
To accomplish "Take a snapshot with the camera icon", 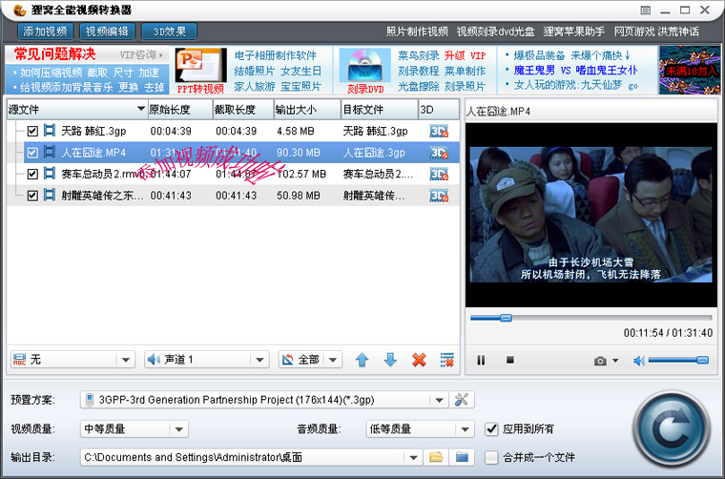I will point(600,361).
